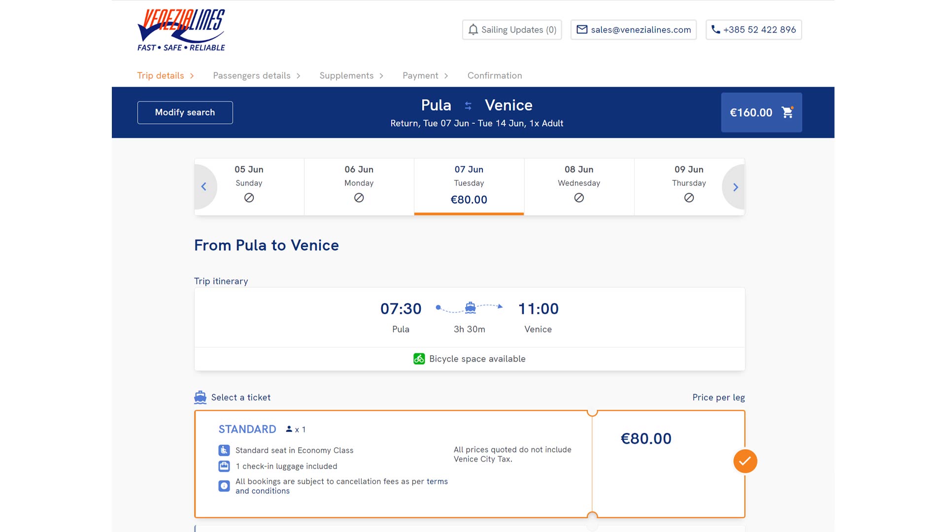Click the green bicycle space icon
Screen dimensions: 946x532
419,359
